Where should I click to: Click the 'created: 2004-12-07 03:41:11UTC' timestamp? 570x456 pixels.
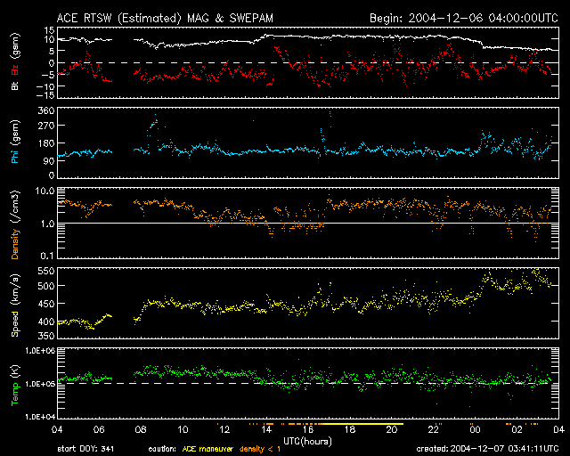pyautogui.click(x=487, y=449)
